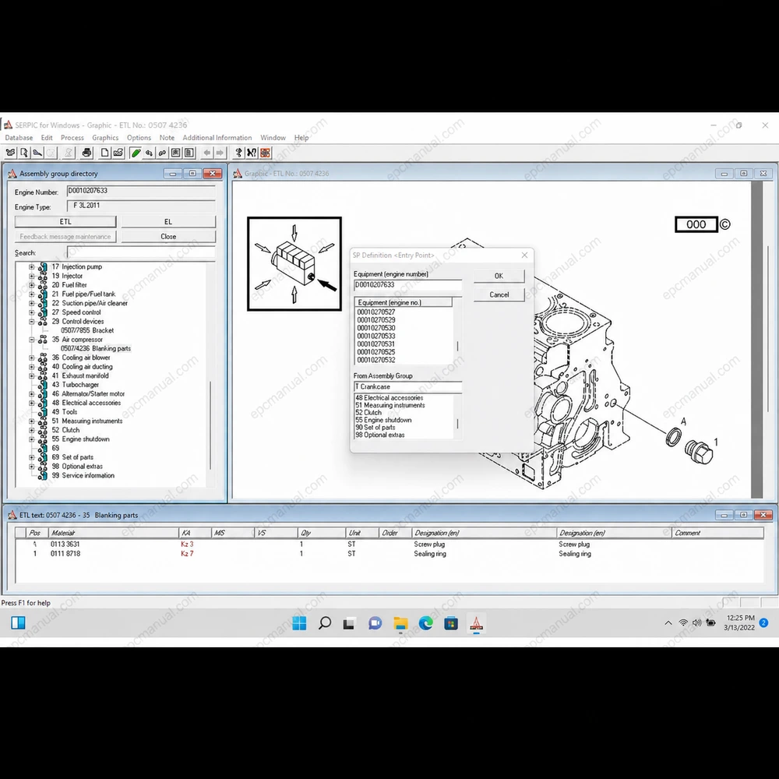The width and height of the screenshot is (779, 779).
Task: Click the group icon beside 49 Tools
Action: (43, 412)
